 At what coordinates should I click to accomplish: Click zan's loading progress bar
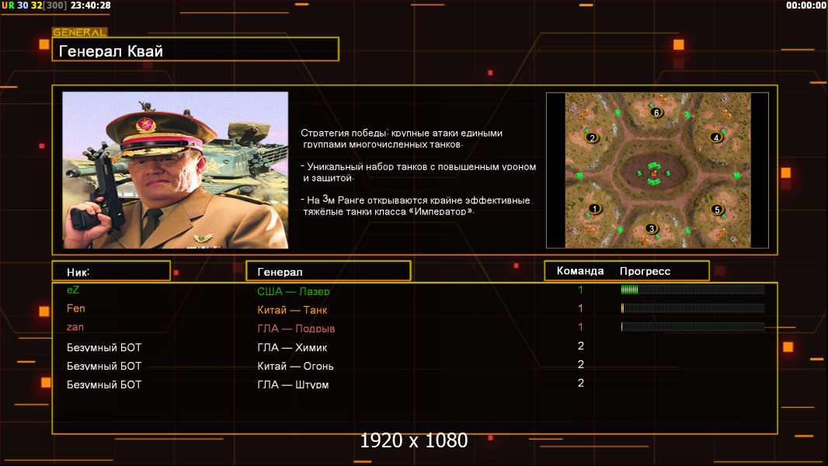coord(693,327)
